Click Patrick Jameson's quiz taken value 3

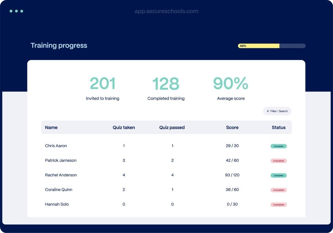click(124, 161)
